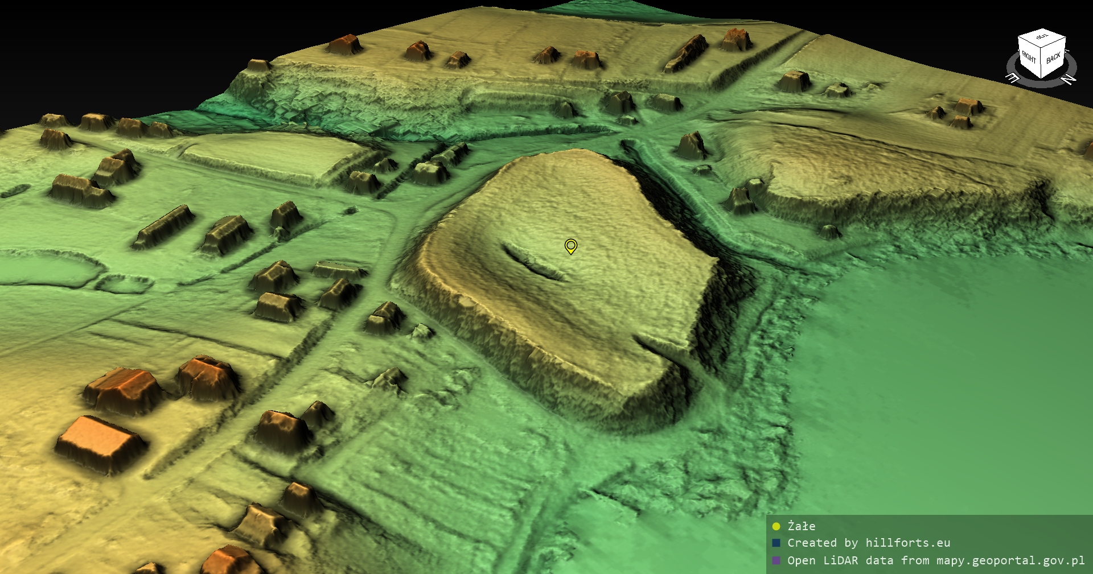Select the yellow location pin on the hillfort
The height and width of the screenshot is (574, 1093).
tap(570, 246)
